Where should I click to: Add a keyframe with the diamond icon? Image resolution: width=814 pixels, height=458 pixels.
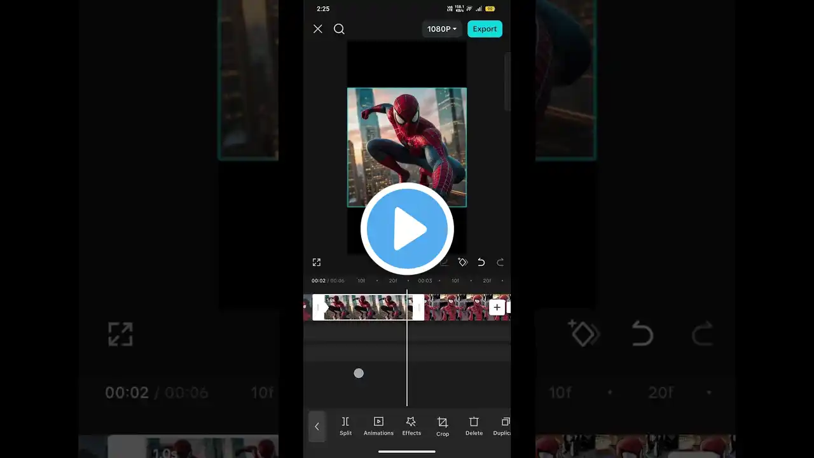click(x=463, y=262)
